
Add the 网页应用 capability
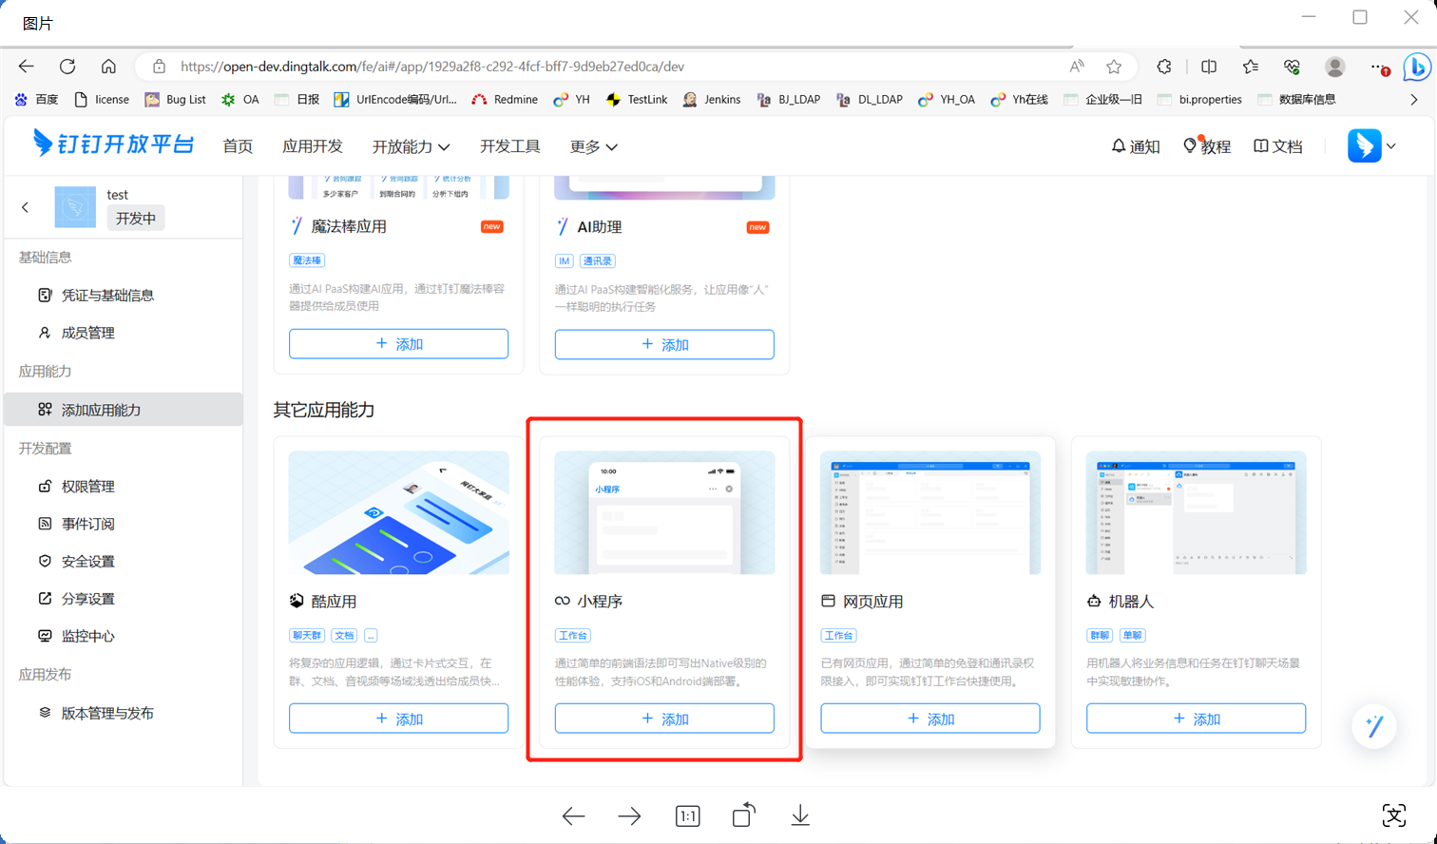930,719
